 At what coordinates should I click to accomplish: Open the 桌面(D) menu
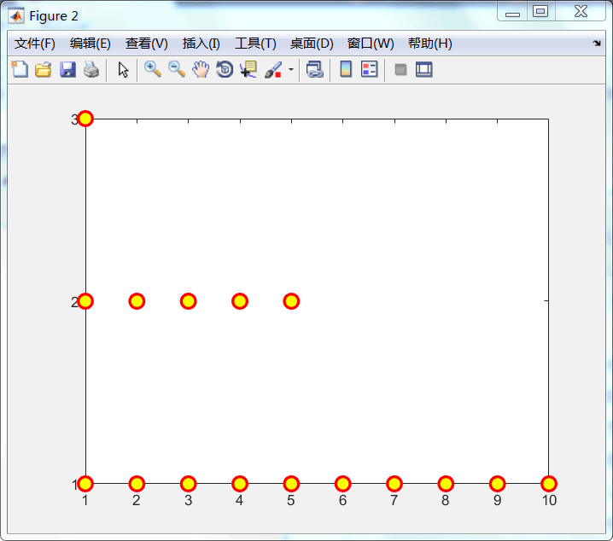tap(312, 44)
